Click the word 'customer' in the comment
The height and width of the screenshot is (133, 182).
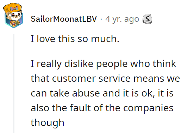(74, 78)
